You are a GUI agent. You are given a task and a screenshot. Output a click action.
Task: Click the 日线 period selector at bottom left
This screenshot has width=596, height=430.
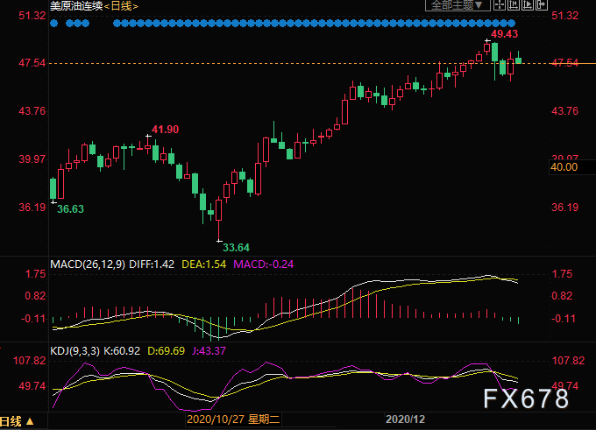point(13,421)
